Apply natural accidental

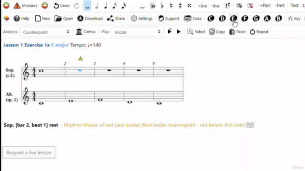click(171, 6)
